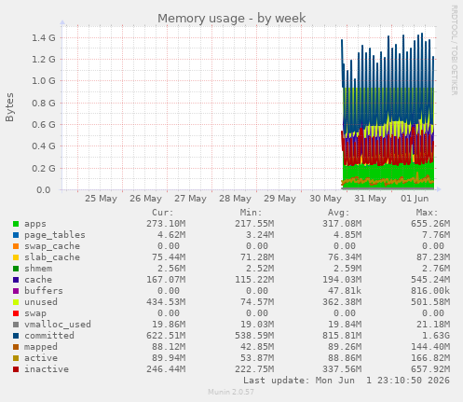The width and height of the screenshot is (463, 402).
Task: Click the blue page_tables legend swatch
Action: point(16,235)
